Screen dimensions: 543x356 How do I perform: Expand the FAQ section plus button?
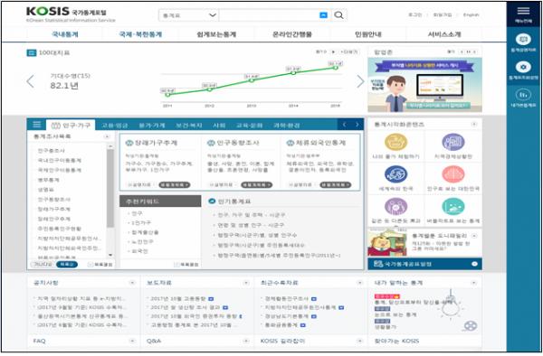(132, 341)
